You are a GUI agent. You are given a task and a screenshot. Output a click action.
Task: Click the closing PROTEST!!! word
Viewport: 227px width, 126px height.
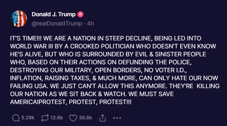click(115, 102)
